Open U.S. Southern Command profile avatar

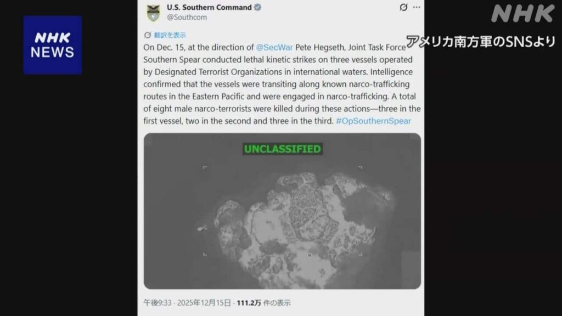click(154, 13)
